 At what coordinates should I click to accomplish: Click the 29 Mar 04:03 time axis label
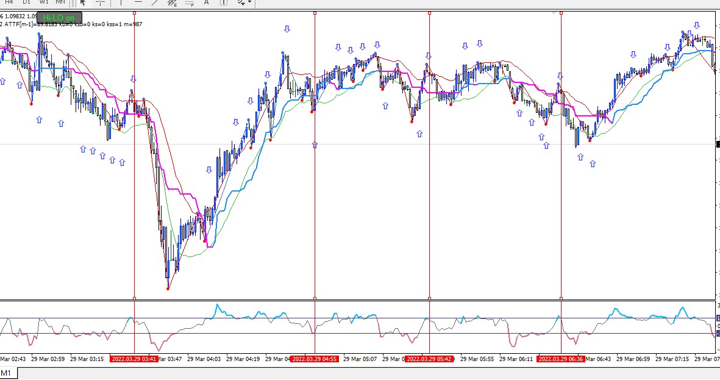204,359
